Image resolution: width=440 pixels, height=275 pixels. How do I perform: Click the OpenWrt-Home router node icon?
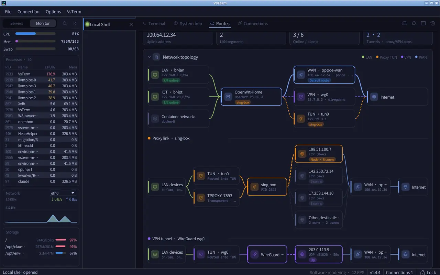click(228, 97)
